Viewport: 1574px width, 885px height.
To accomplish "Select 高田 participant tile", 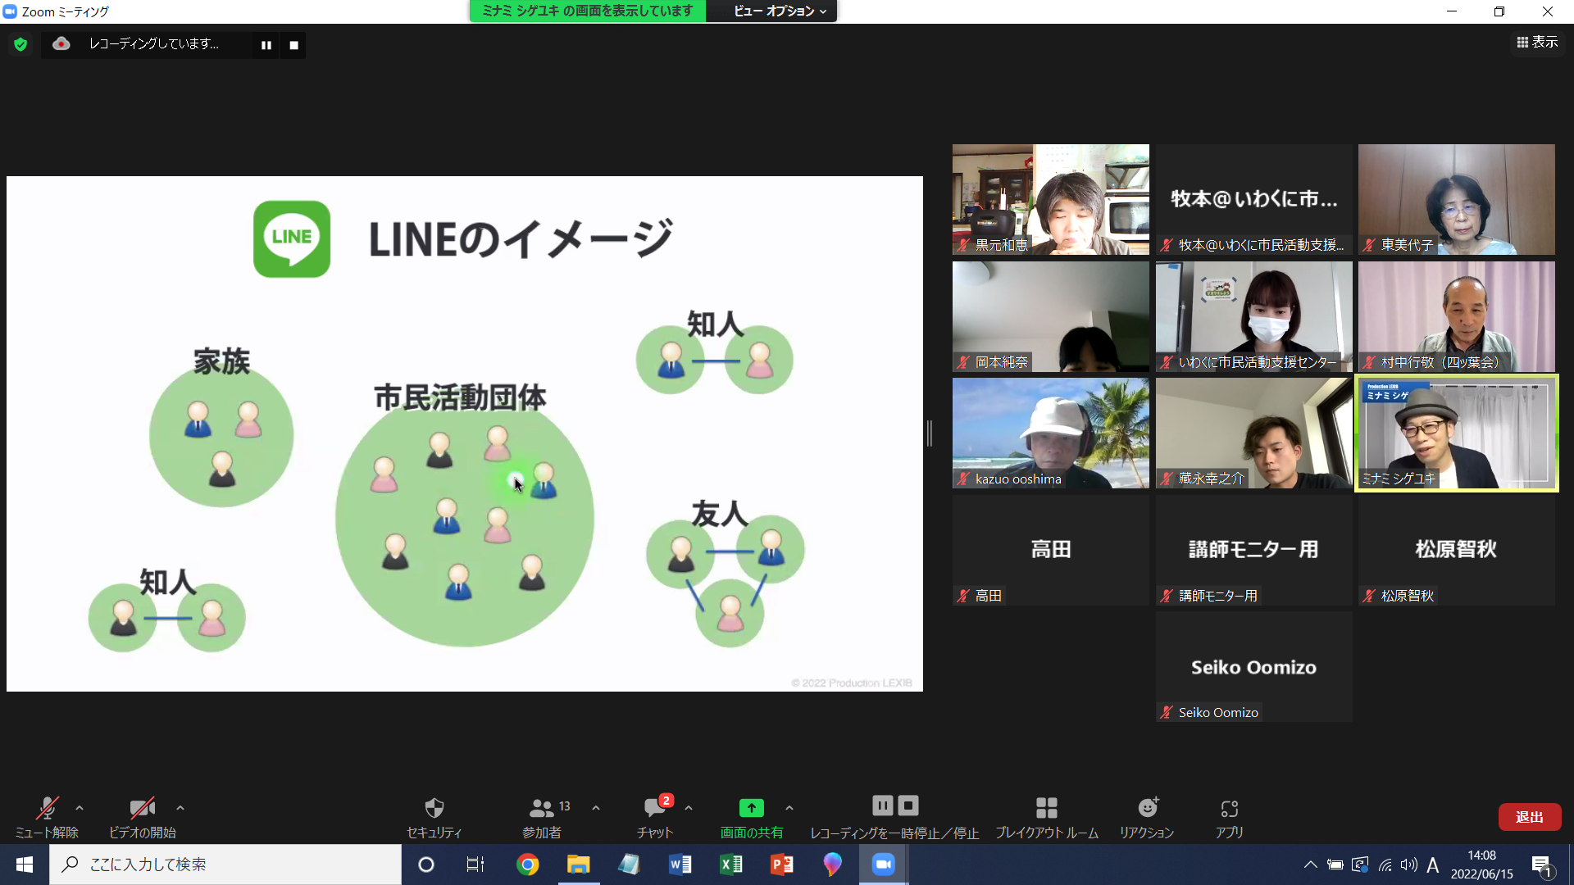I will pos(1050,551).
